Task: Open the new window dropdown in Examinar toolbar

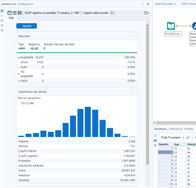Action: (x=147, y=13)
